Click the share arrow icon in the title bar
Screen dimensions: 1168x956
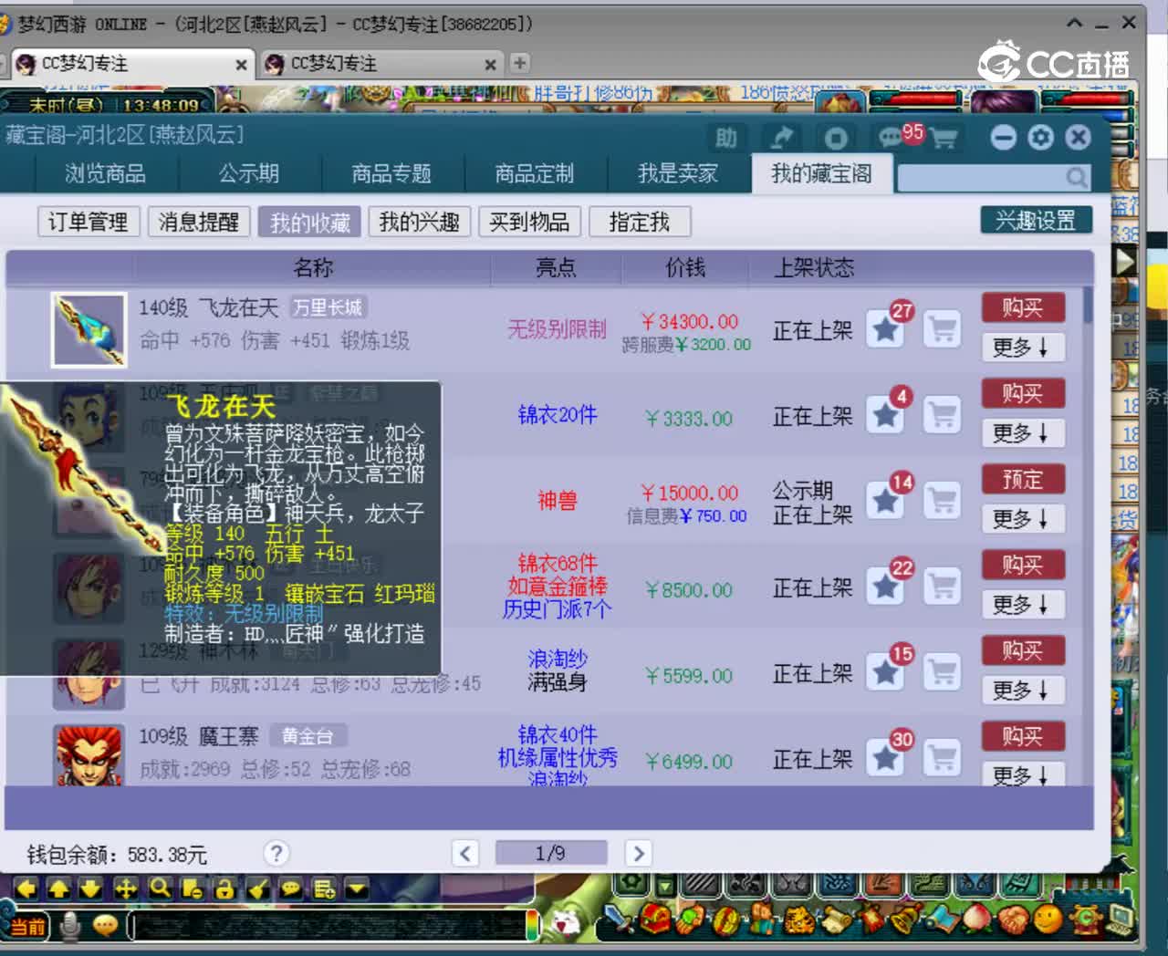781,138
